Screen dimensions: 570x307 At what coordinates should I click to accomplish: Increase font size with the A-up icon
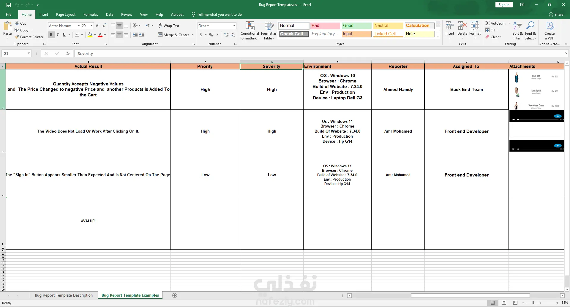coord(97,26)
